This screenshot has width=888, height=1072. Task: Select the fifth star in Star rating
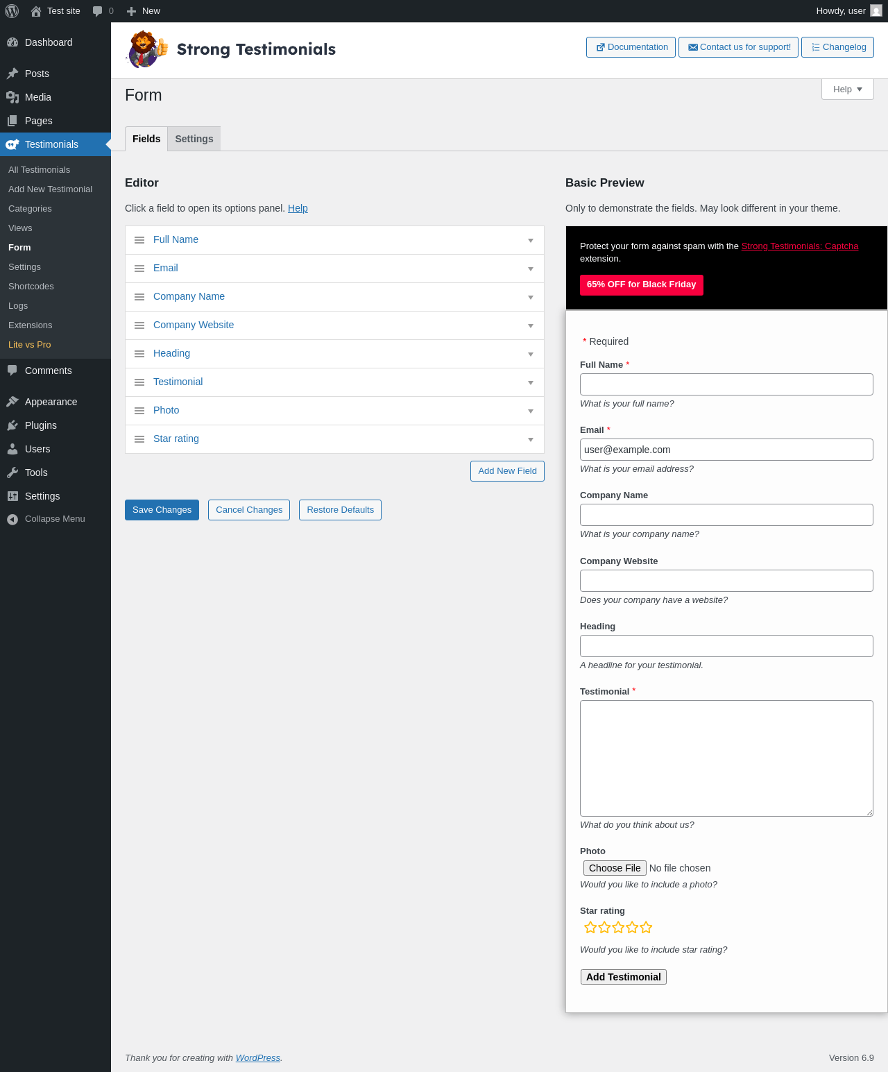(x=646, y=928)
